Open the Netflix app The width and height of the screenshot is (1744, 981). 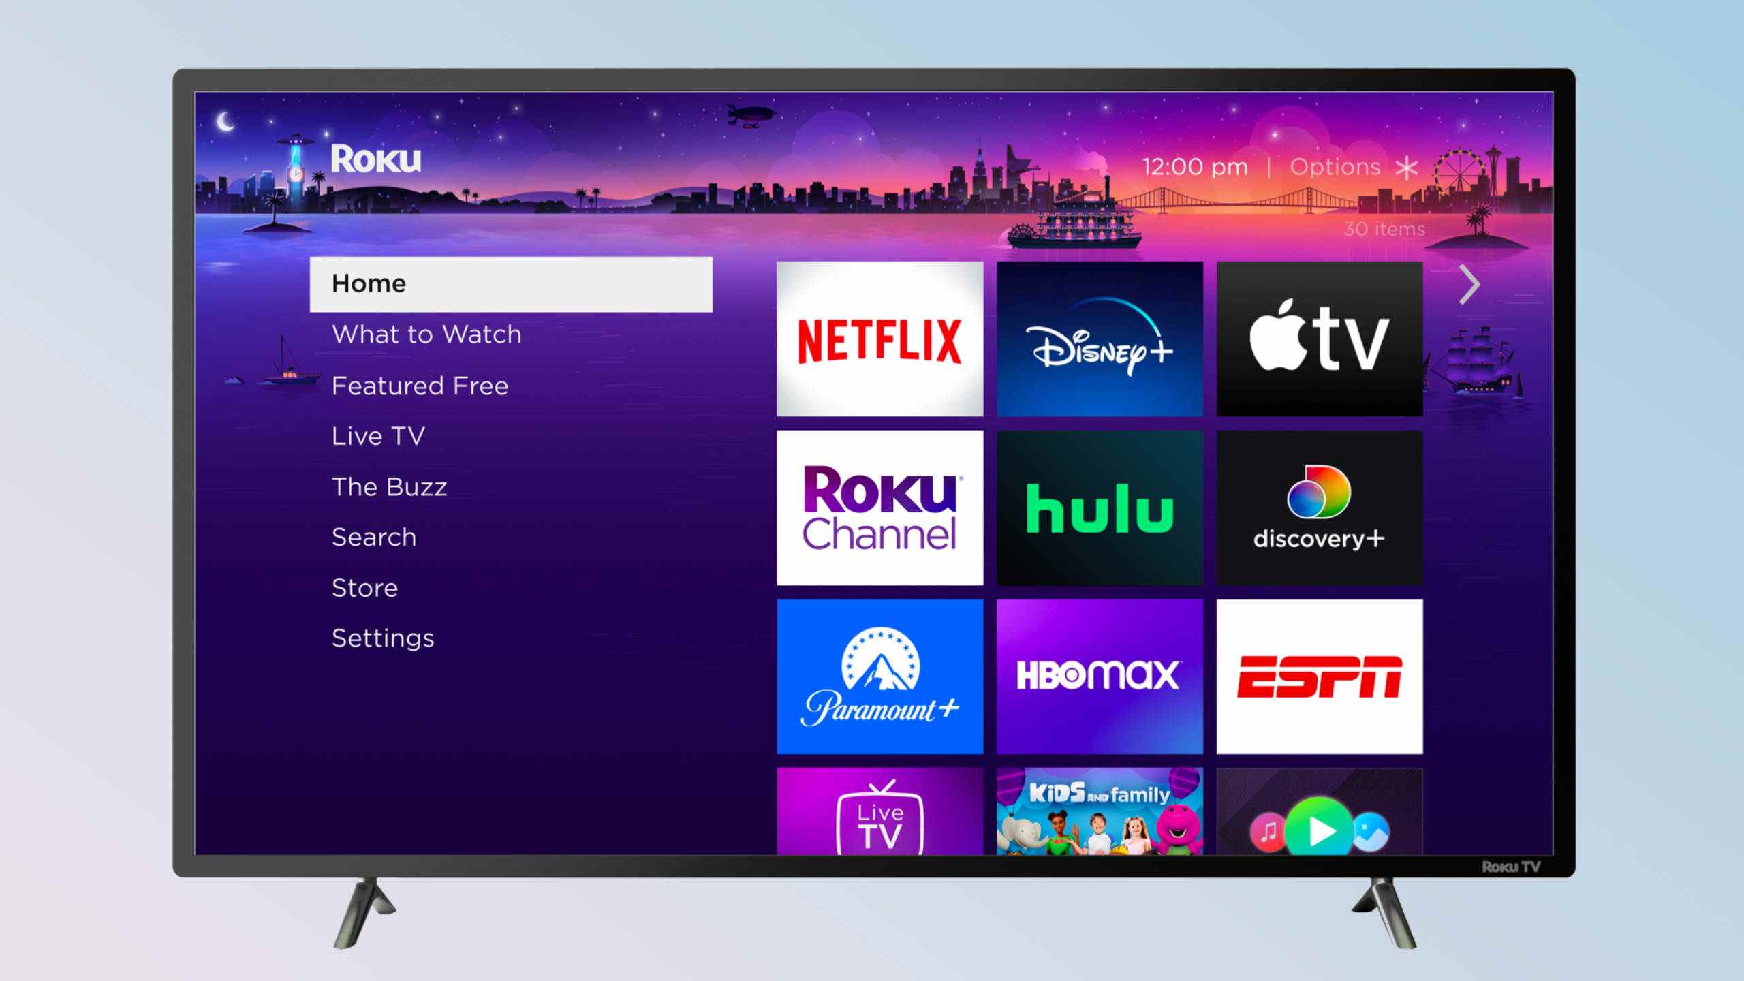point(880,338)
